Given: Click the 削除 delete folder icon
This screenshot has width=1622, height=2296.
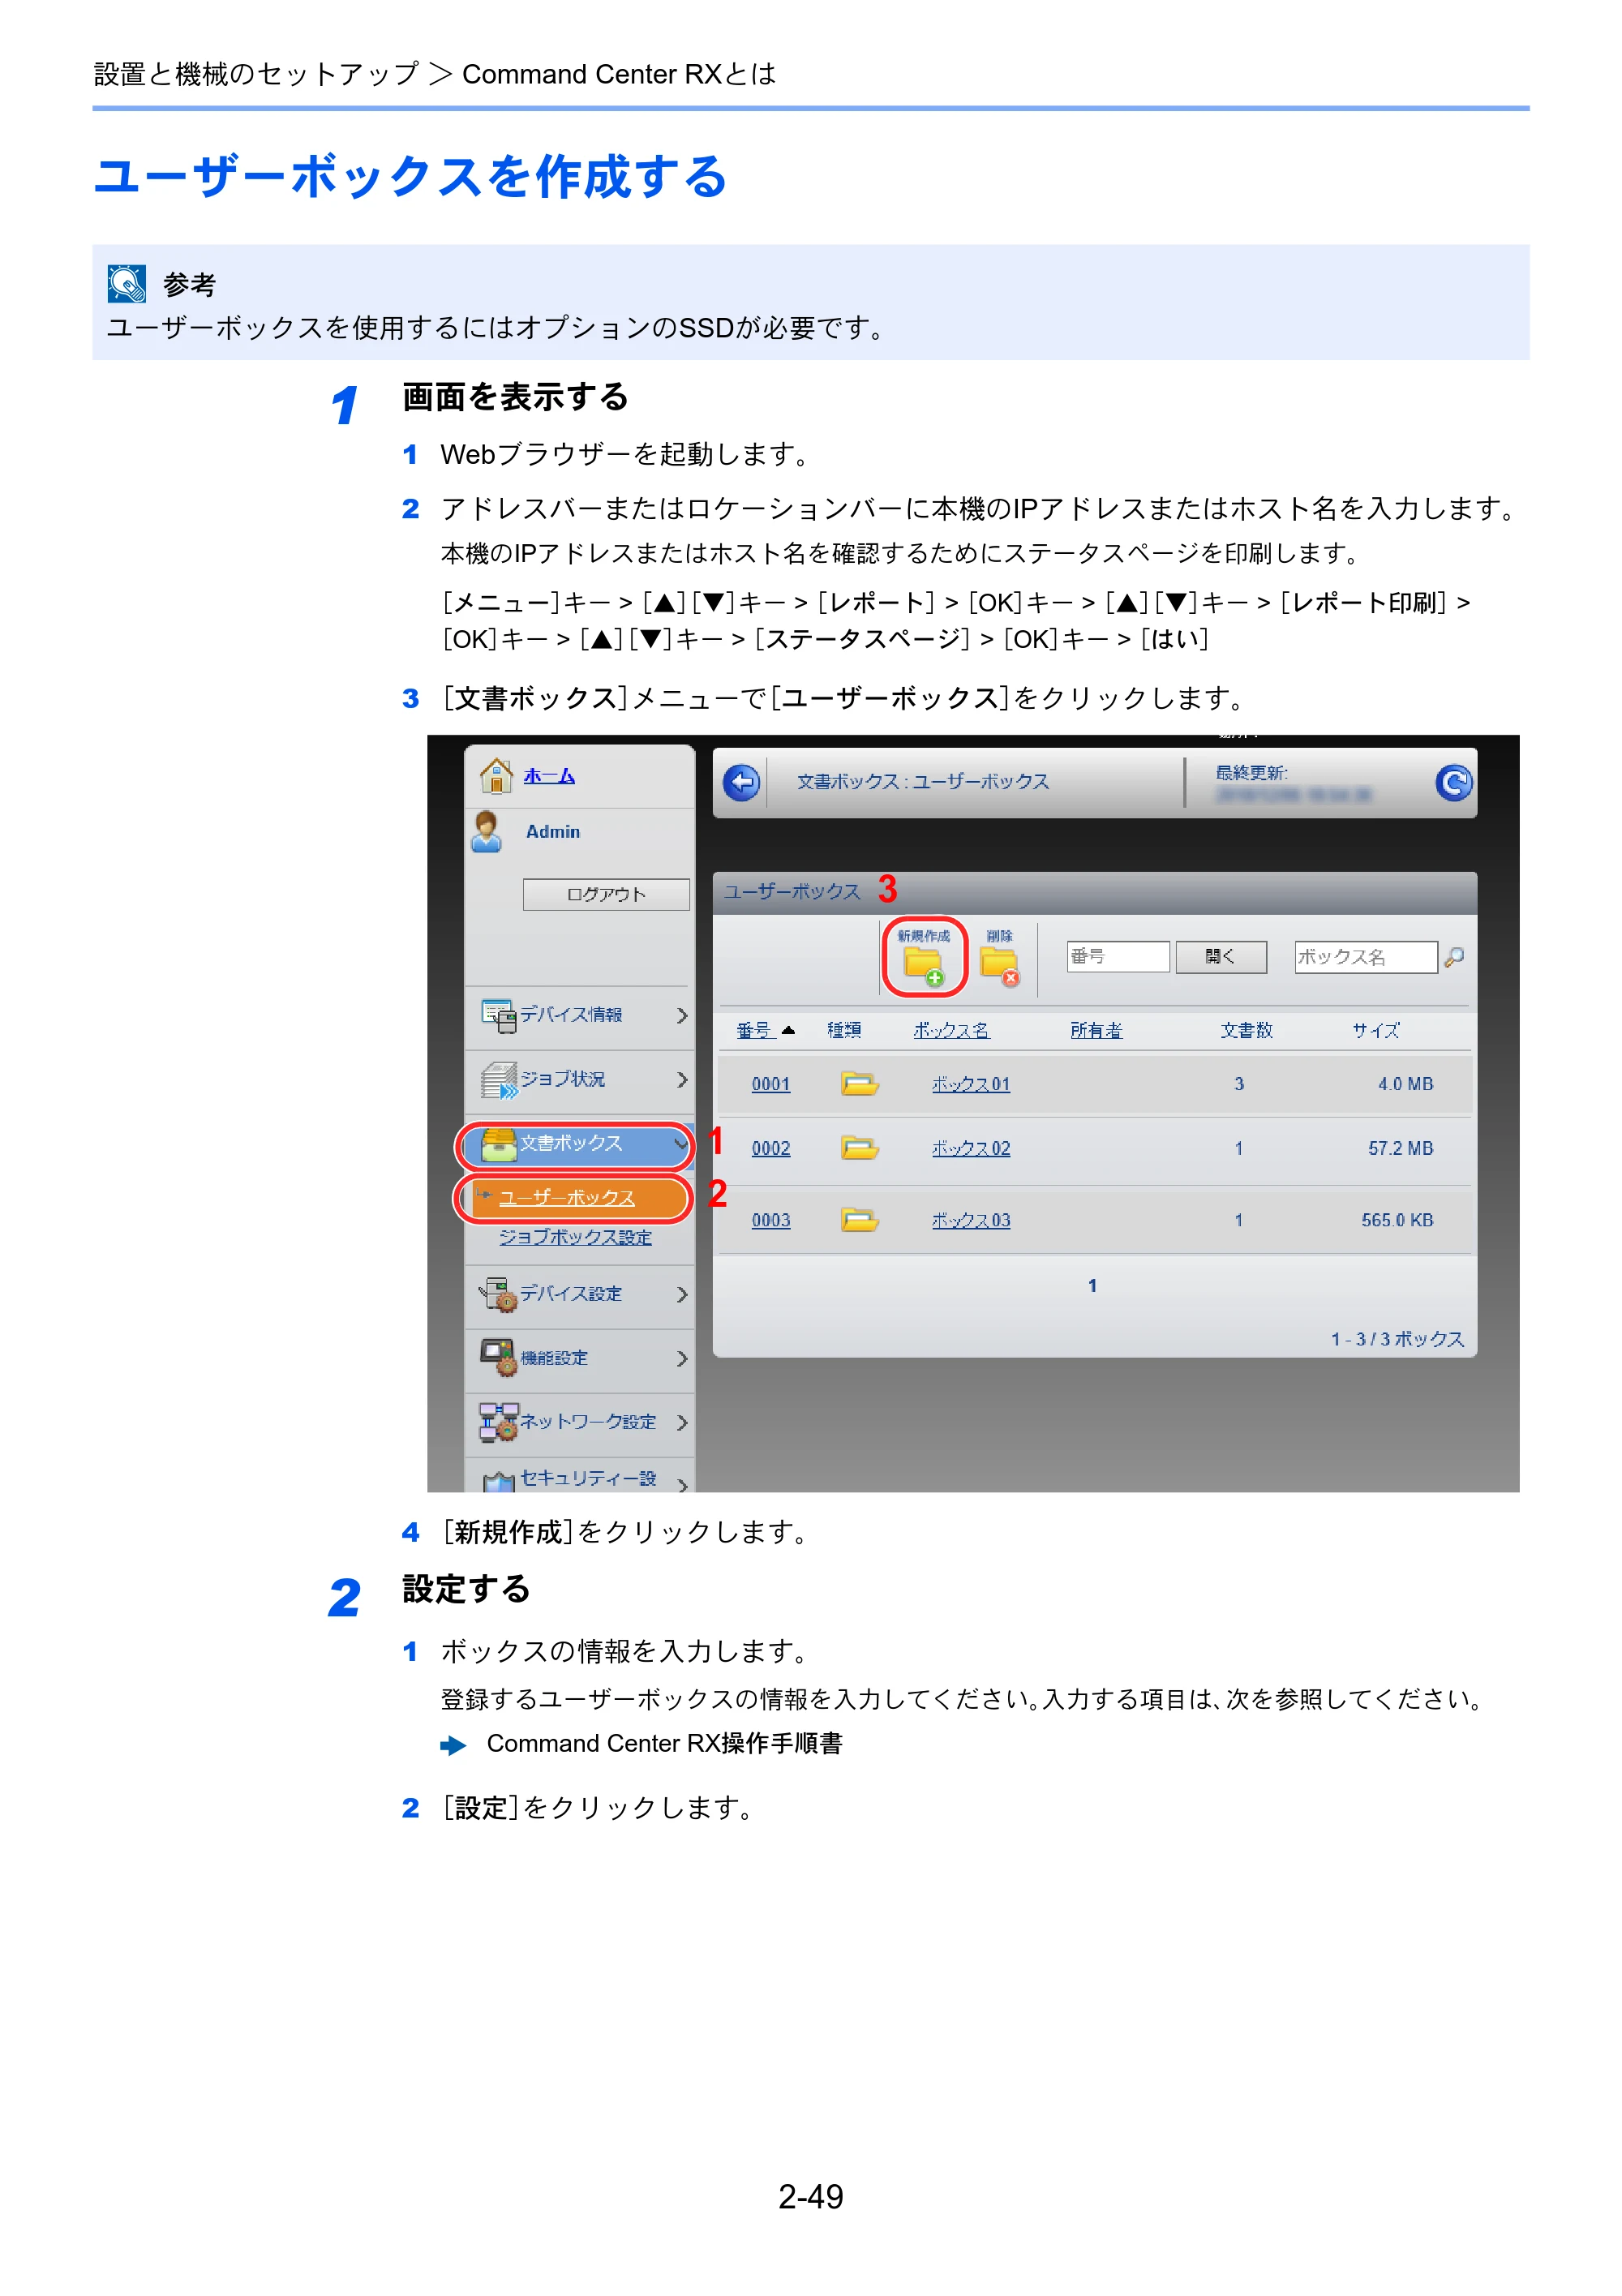Looking at the screenshot, I should click(999, 966).
